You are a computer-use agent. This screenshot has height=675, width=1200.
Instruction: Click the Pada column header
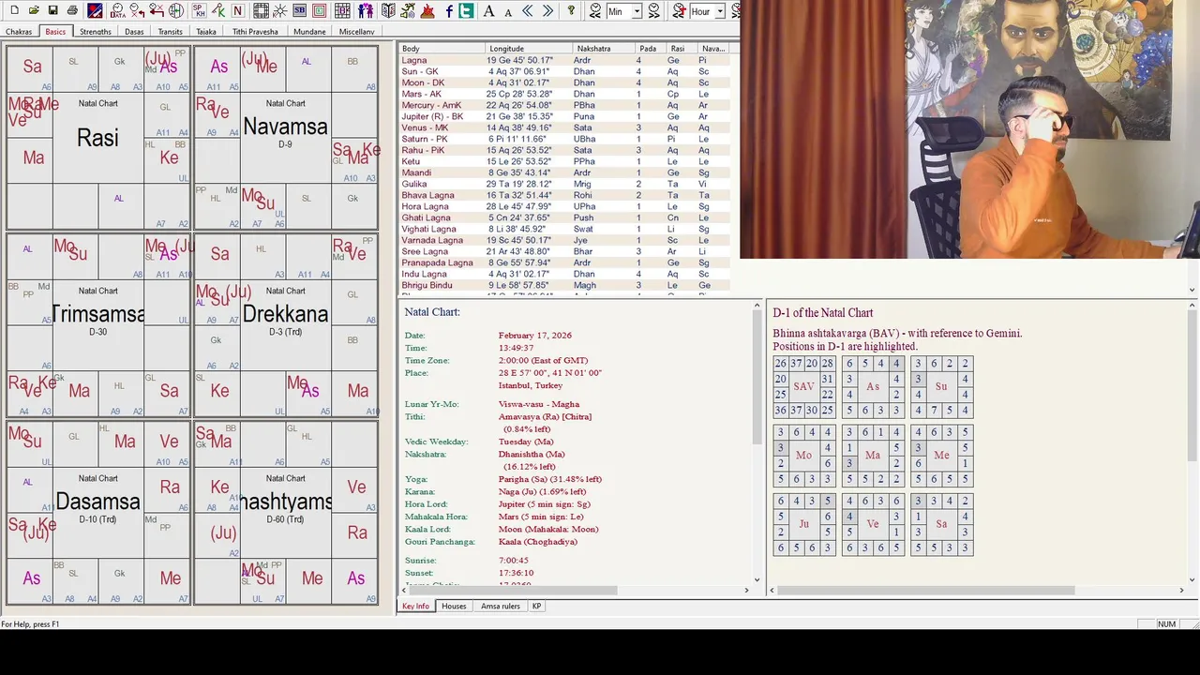click(x=650, y=48)
